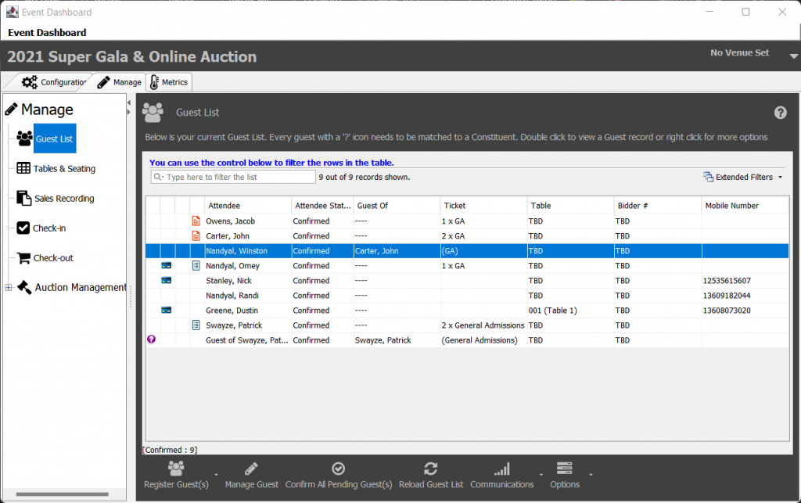Screen dimensions: 801x503
Task: Sort by the Mobile Number column header
Action: (745, 205)
